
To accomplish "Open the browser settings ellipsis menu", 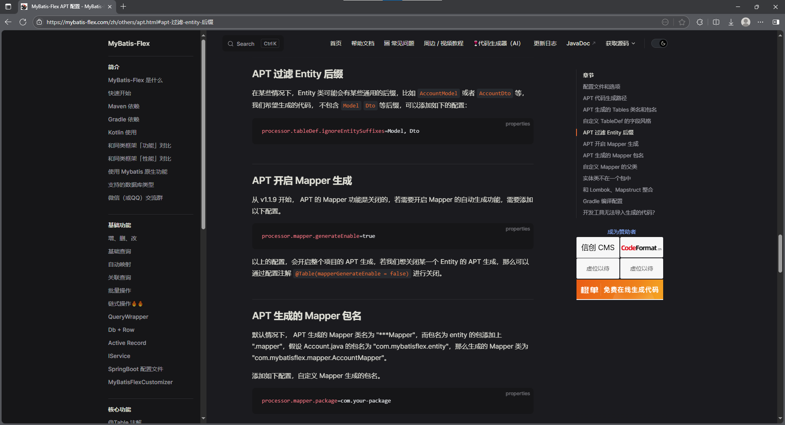I will coord(761,22).
